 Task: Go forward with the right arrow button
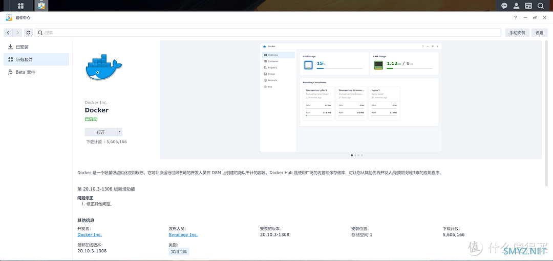tap(17, 33)
